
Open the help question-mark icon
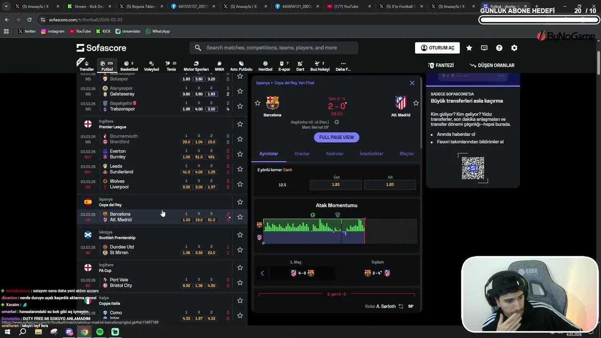[499, 48]
